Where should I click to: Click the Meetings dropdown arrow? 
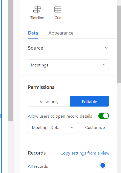pyautogui.click(x=104, y=65)
